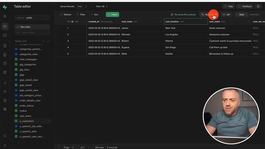Open the gigs_detail_view view
This screenshot has width=265, height=149.
[x=29, y=80]
